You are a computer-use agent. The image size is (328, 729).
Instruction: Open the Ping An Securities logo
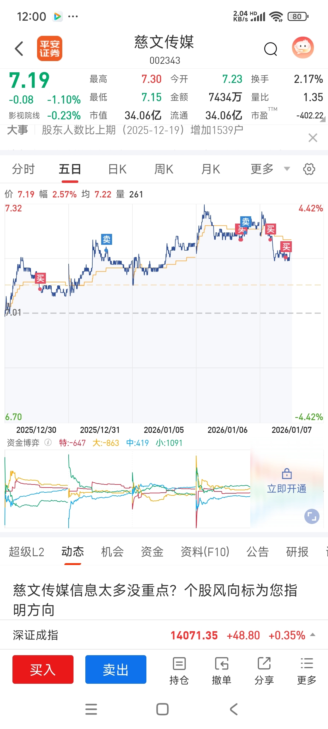(x=50, y=49)
